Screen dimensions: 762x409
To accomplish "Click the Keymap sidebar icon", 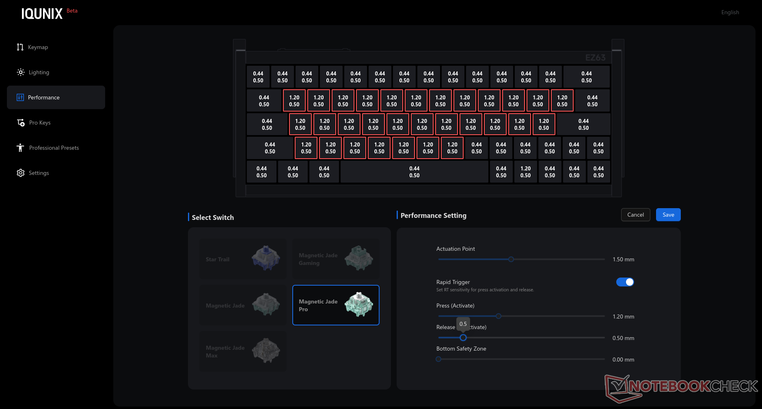I will click(x=20, y=47).
